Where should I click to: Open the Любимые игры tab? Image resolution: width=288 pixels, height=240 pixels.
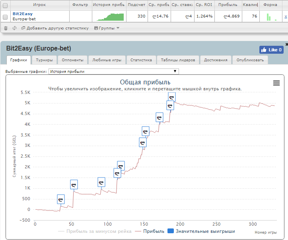coord(107,60)
